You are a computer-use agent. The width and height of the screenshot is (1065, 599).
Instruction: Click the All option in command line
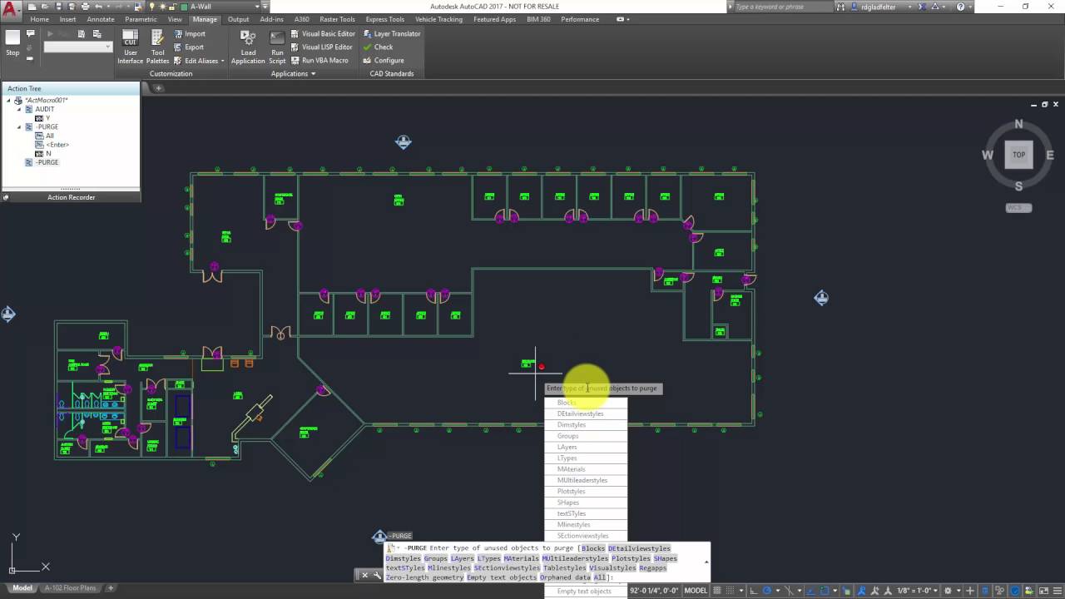(600, 577)
